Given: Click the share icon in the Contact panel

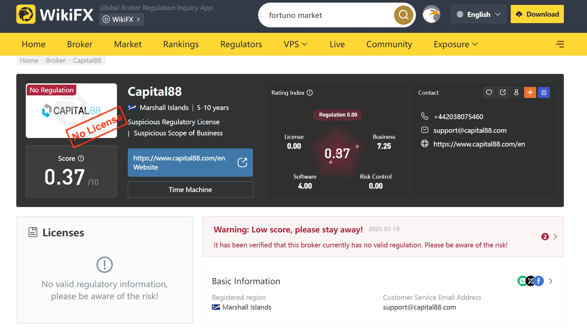Looking at the screenshot, I should click(503, 92).
